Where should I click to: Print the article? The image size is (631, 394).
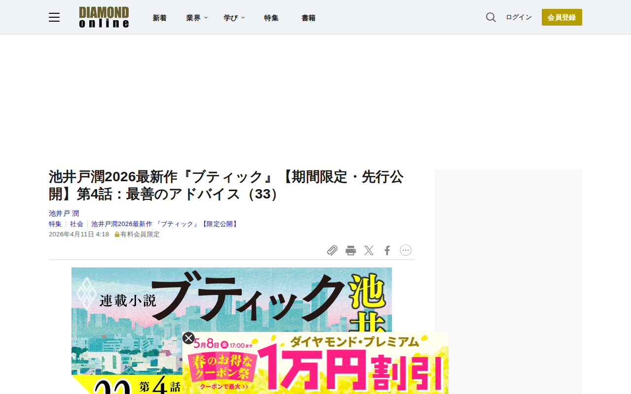tap(351, 251)
